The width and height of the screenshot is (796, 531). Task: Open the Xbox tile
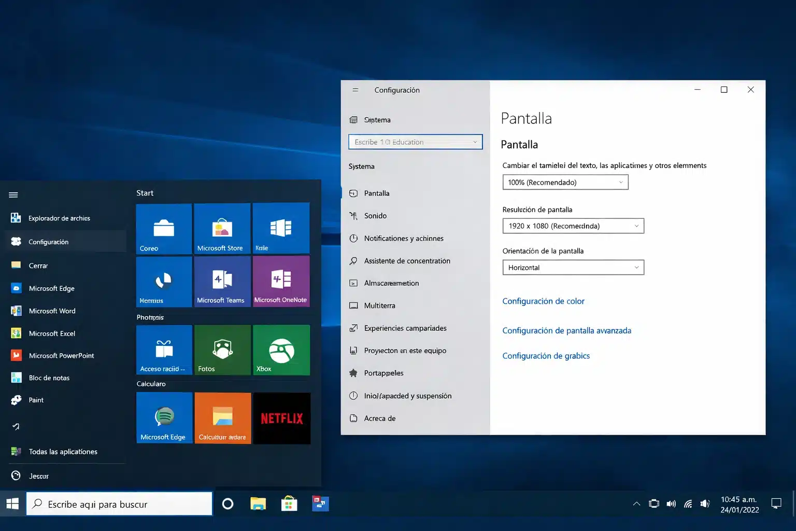[281, 350]
